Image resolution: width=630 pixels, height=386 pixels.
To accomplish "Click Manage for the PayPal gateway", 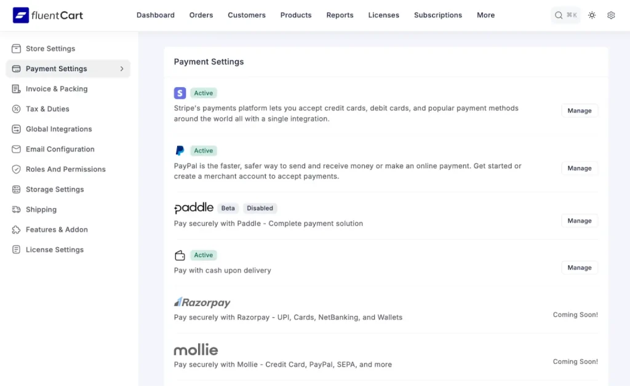I will point(579,168).
